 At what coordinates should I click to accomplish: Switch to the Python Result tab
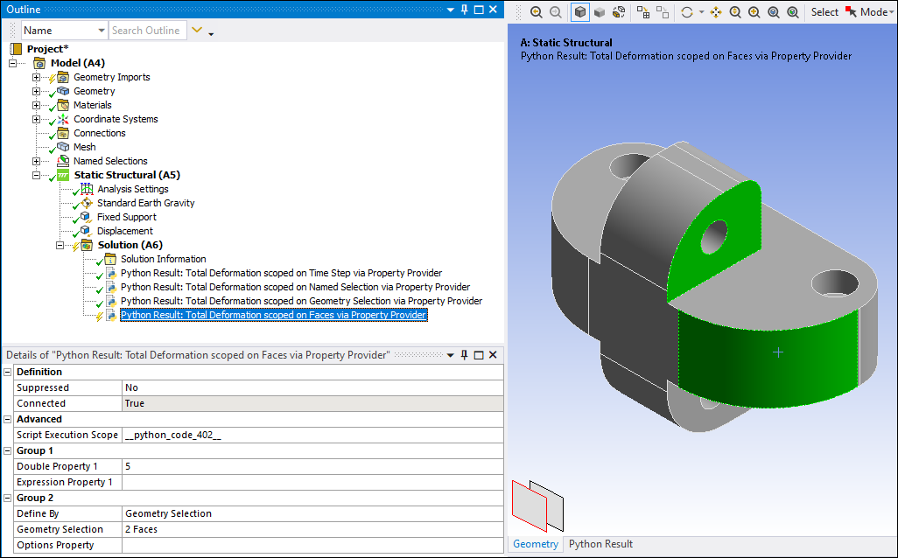point(600,543)
